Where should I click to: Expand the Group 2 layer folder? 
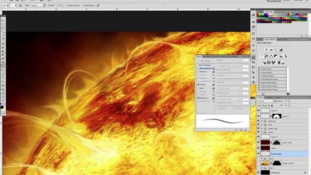pyautogui.click(x=262, y=158)
